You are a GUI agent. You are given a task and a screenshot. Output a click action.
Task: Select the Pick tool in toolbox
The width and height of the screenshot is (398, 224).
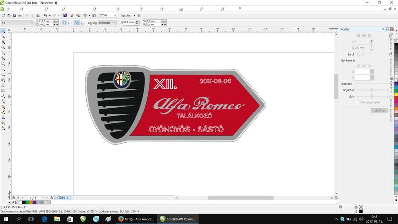pyautogui.click(x=3, y=31)
